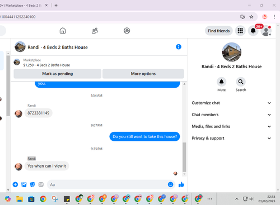Open the Facebook menu grid icon

(240, 31)
